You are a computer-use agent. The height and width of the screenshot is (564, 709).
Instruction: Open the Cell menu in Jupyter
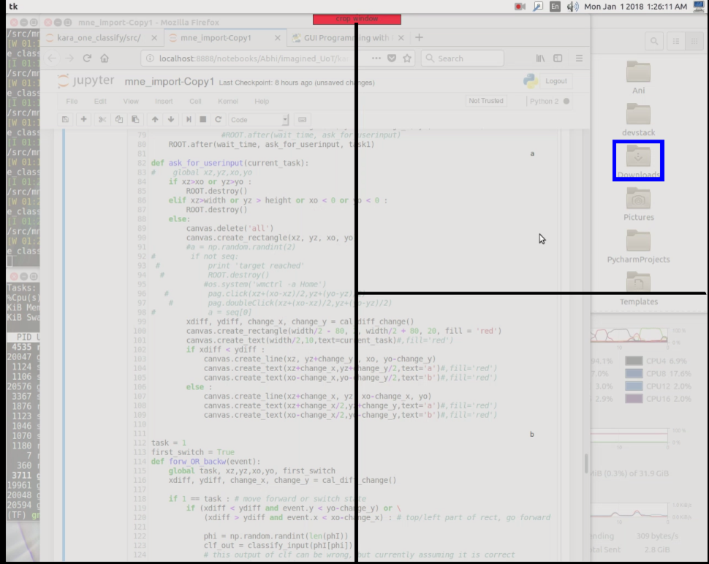click(x=195, y=102)
